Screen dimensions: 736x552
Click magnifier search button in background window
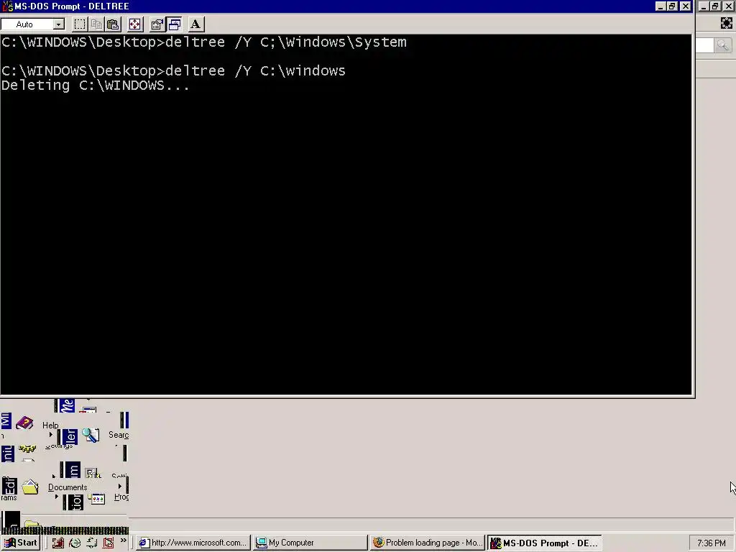pos(723,45)
